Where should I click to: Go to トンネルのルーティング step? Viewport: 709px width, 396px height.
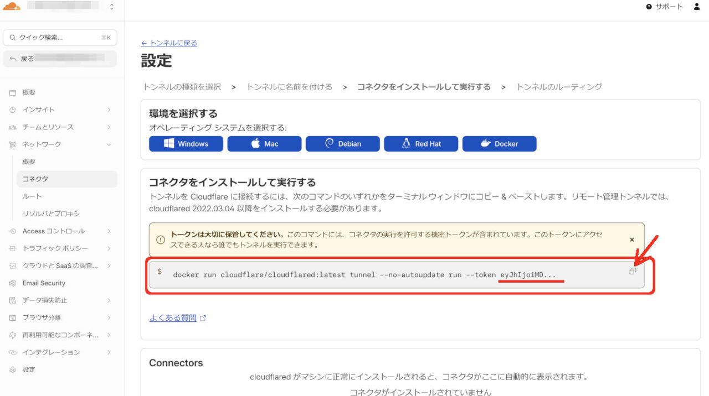[559, 87]
